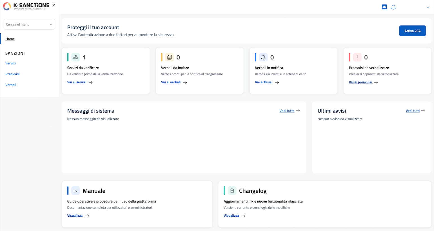This screenshot has height=231, width=434.
Task: Click the Changelog document icon
Action: pyautogui.click(x=232, y=191)
